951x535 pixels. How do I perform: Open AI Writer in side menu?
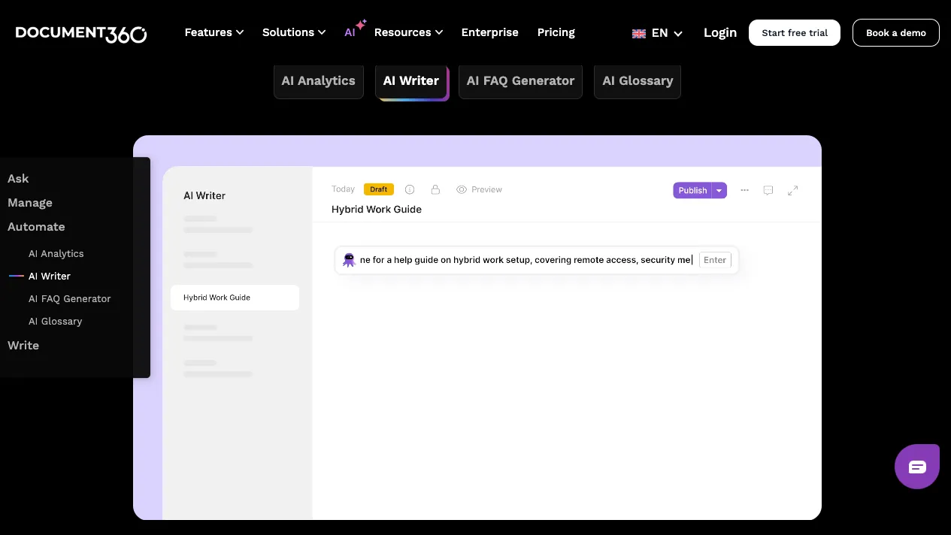pyautogui.click(x=50, y=277)
